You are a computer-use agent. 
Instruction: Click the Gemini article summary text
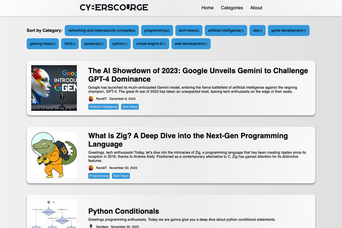click(x=193, y=89)
